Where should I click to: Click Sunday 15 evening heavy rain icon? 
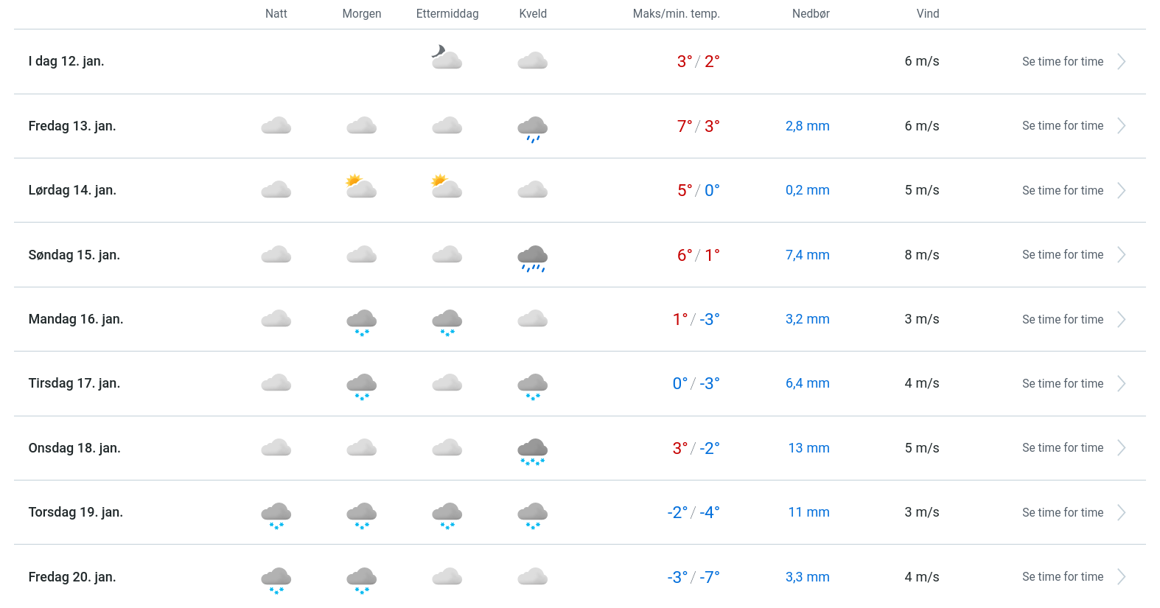tap(532, 257)
